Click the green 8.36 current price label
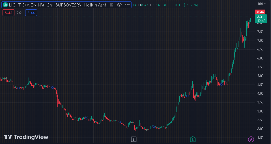Viewport: 271px width, 144px height. click(260, 17)
